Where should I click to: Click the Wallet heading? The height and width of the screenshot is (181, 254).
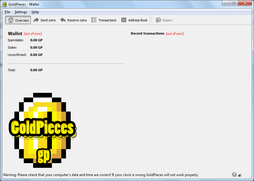(x=15, y=33)
